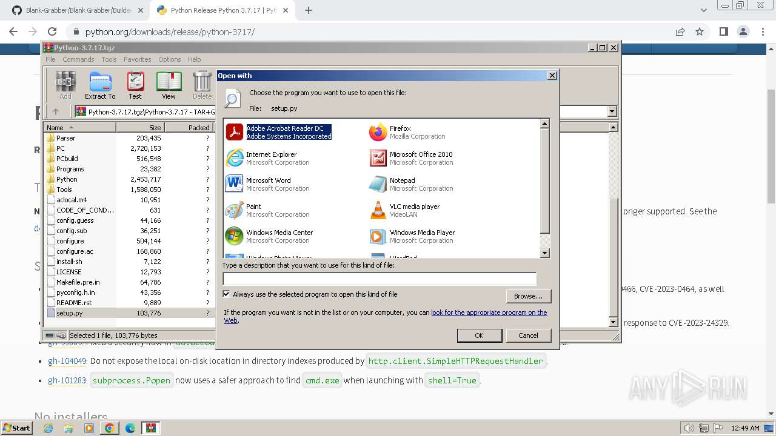
Task: Select the PCbuild folder in archive
Action: tap(128, 159)
